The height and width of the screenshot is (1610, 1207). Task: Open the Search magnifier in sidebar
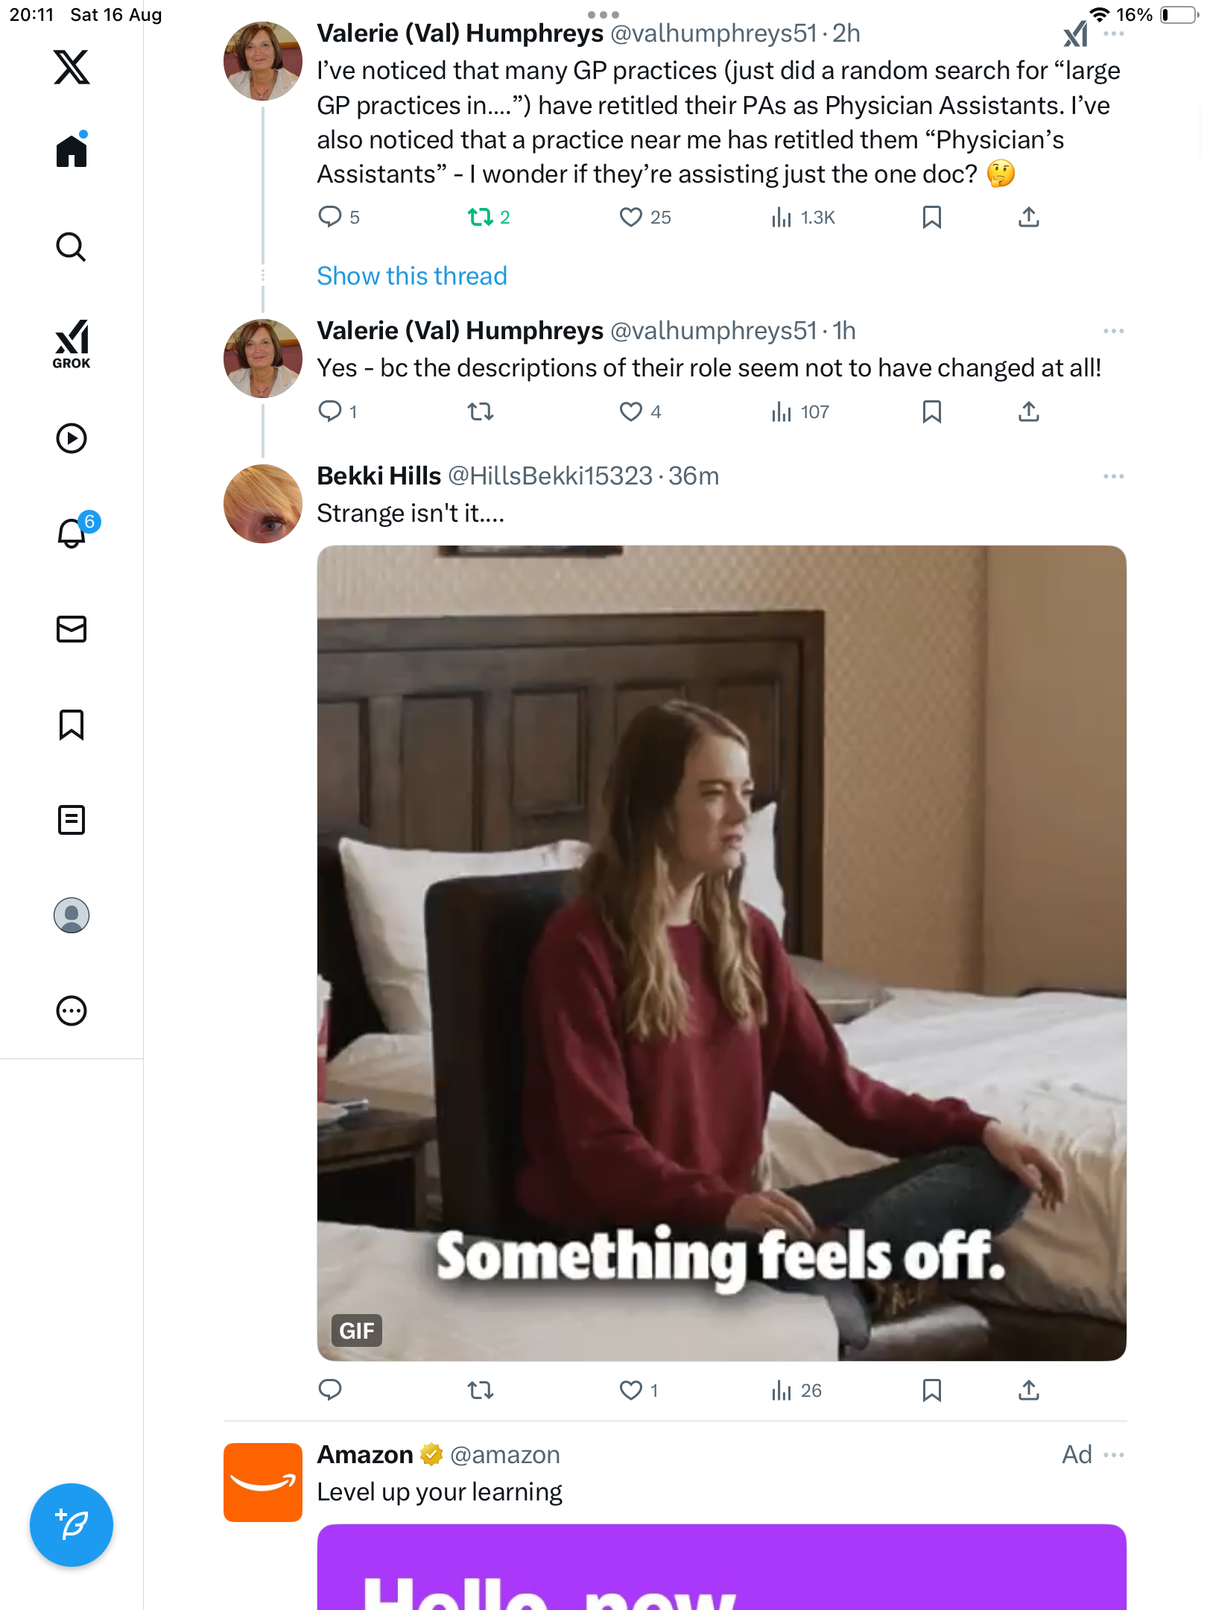coord(72,247)
